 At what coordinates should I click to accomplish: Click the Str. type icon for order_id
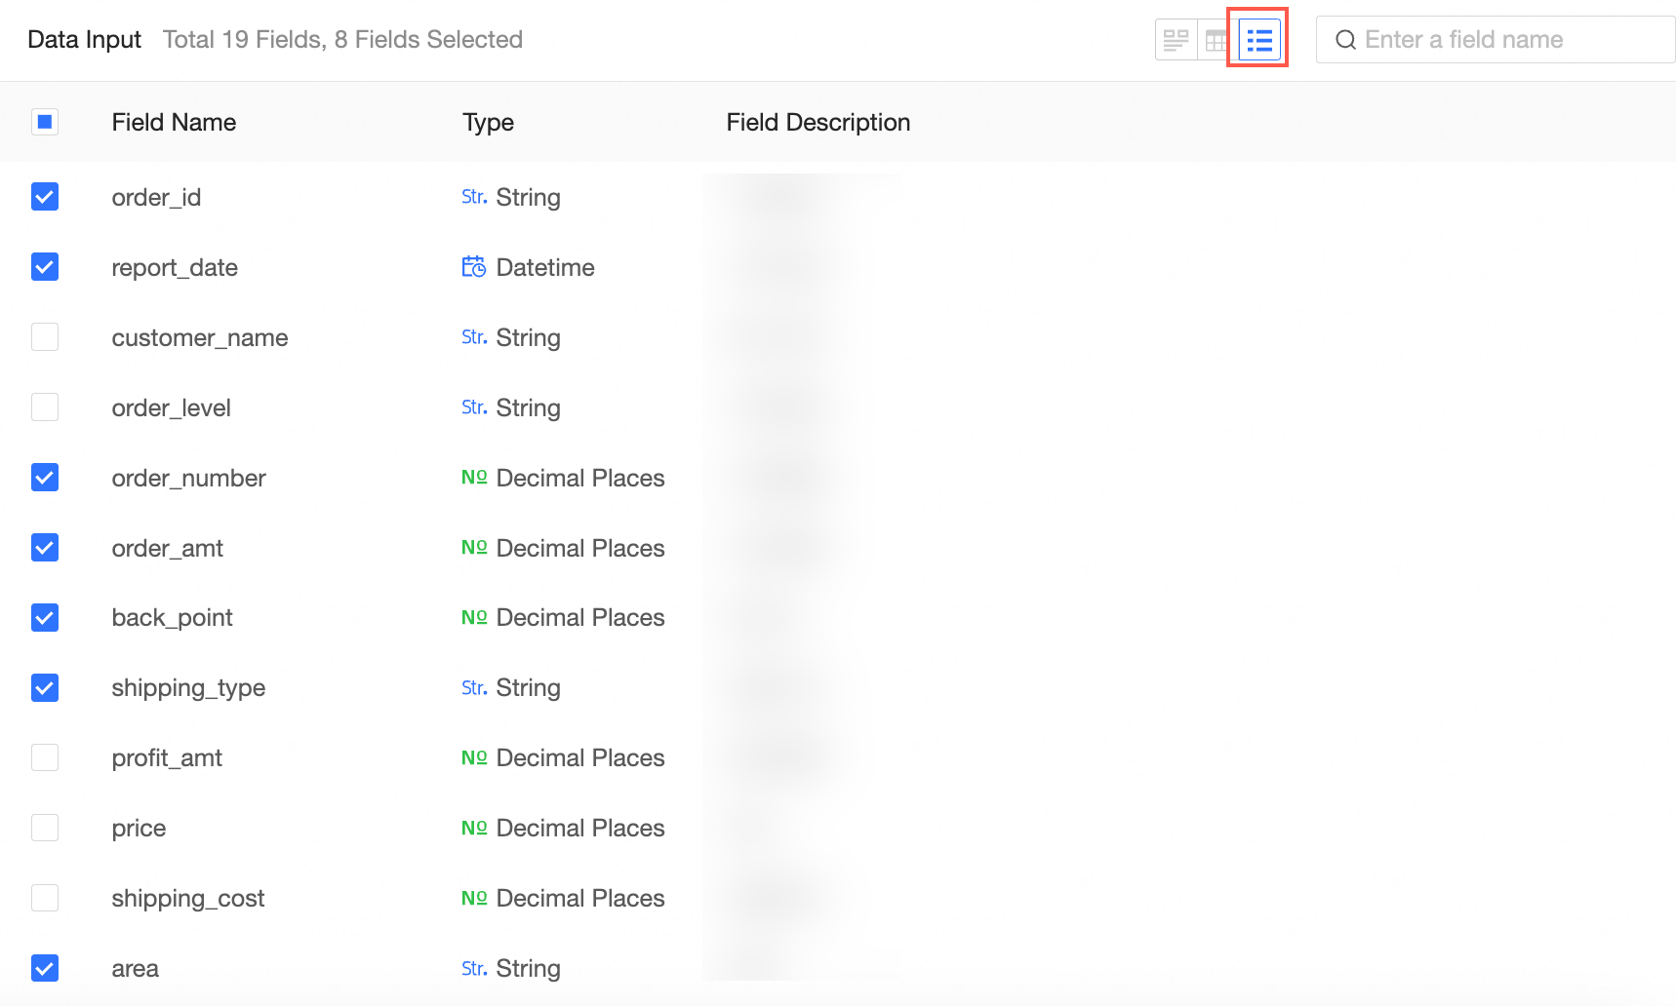pyautogui.click(x=474, y=197)
